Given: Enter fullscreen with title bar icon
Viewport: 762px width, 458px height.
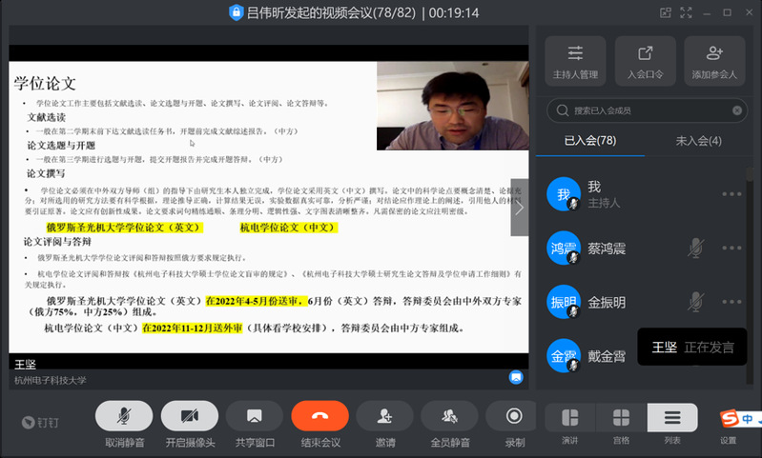Looking at the screenshot, I should point(687,12).
